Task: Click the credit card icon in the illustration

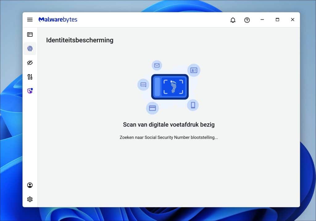Action: click(152, 108)
